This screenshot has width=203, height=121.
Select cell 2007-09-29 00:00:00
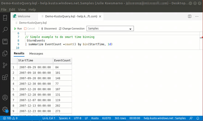[35, 67]
